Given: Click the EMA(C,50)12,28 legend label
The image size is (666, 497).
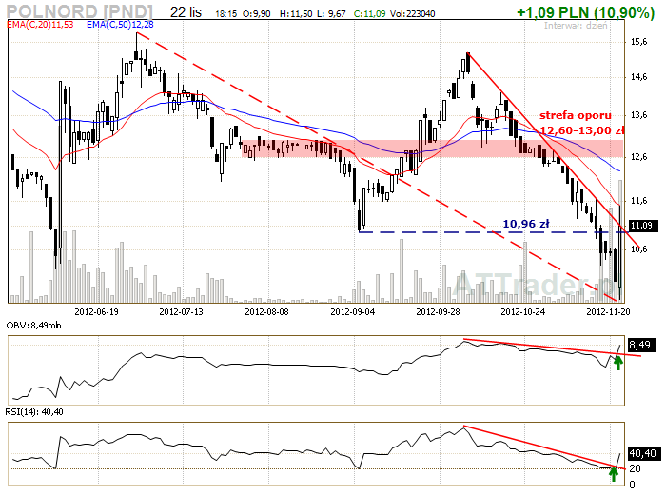Looking at the screenshot, I should point(120,25).
